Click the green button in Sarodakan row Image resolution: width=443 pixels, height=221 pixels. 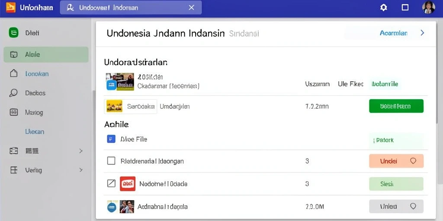(396, 106)
